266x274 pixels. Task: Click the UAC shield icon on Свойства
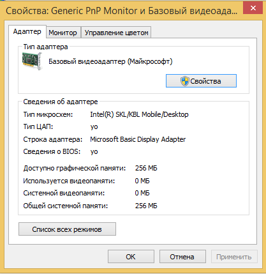coord(184,81)
